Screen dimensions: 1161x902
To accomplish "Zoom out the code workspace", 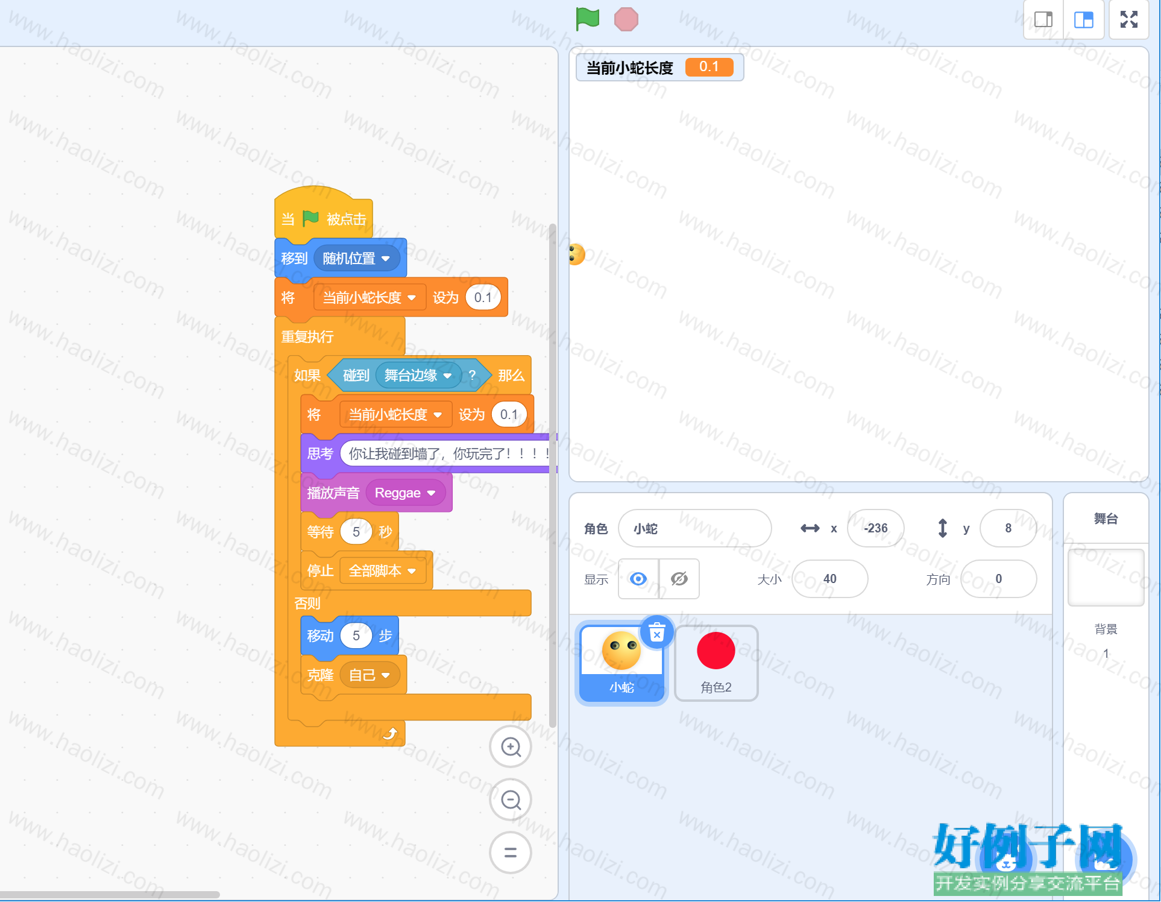I will 511,800.
